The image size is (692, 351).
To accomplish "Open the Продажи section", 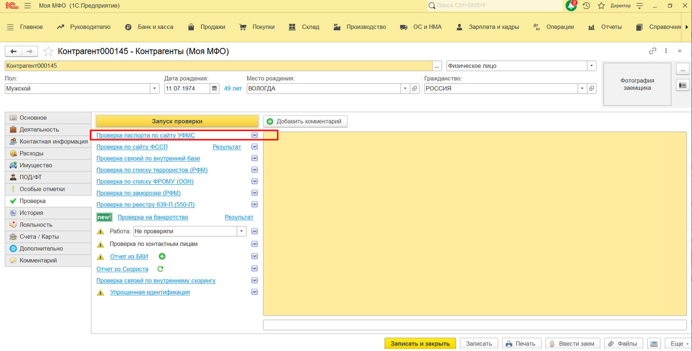I will click(206, 27).
